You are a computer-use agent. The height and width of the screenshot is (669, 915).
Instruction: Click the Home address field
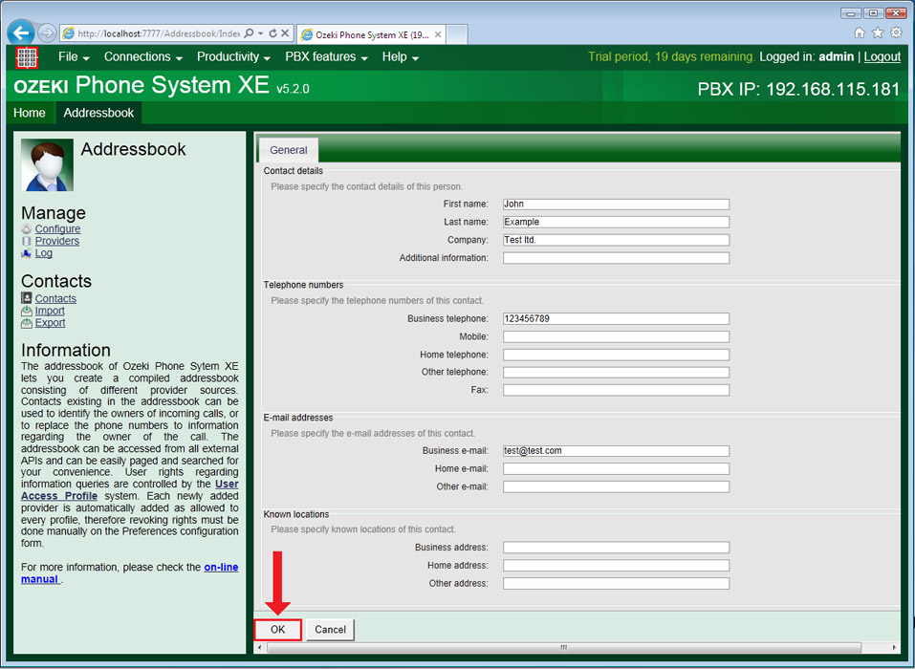point(617,565)
